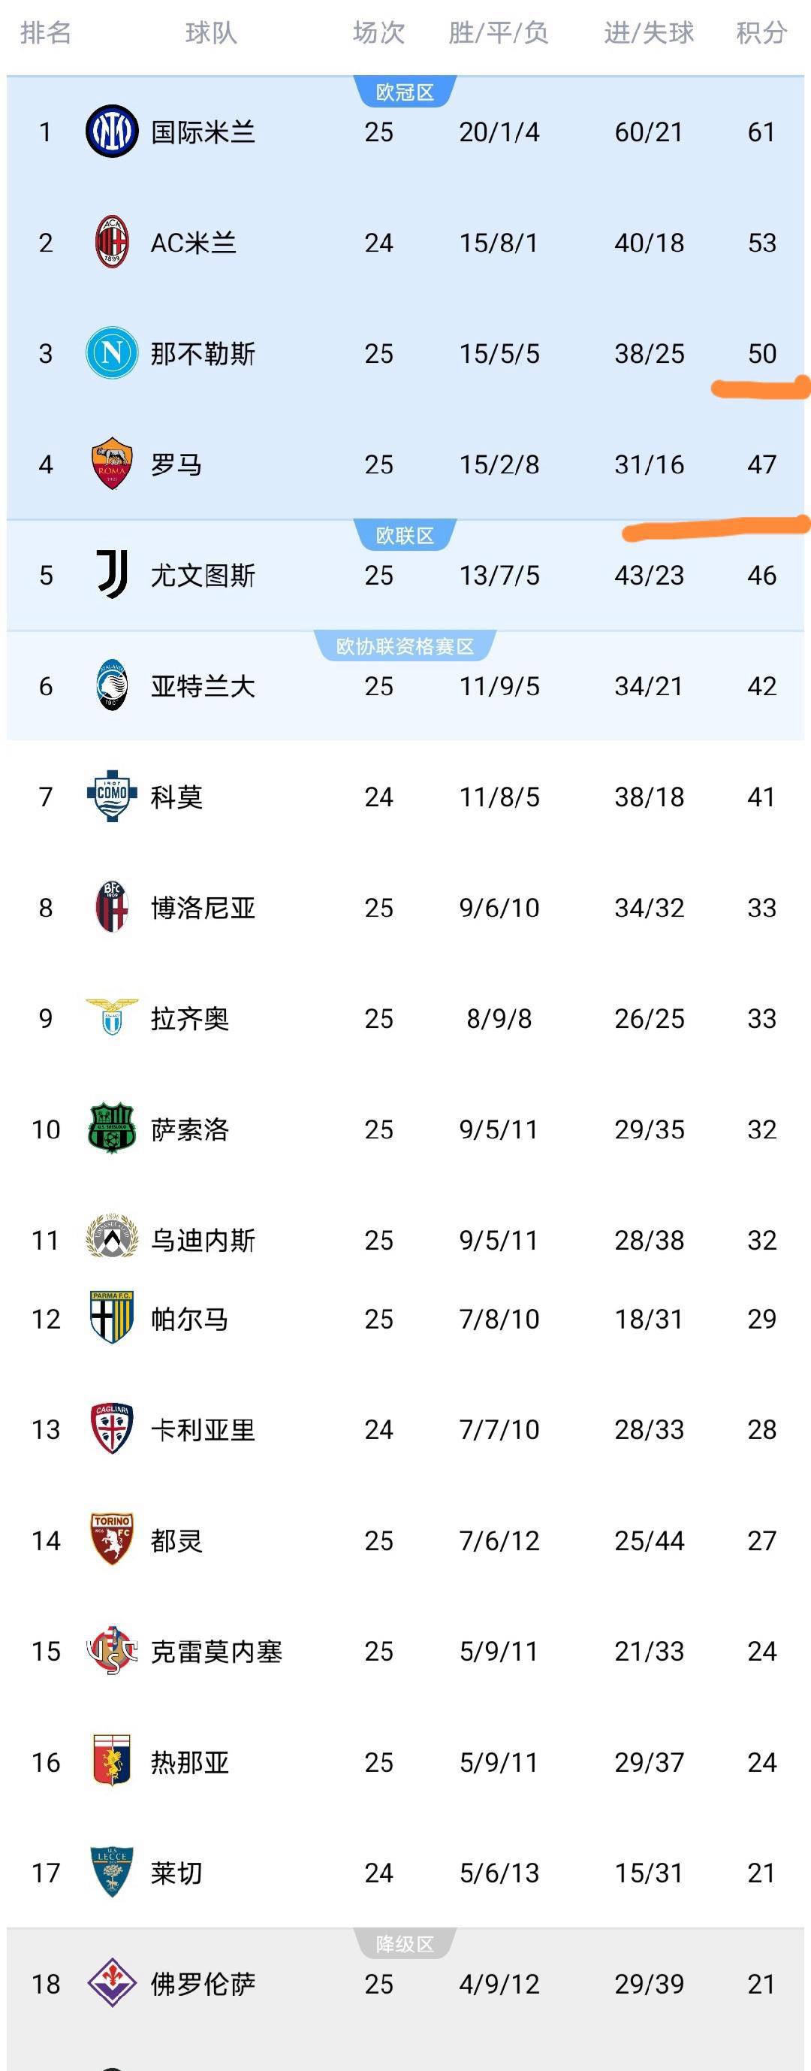Click the 欧冠区 zone label
This screenshot has height=2071, width=811.
[x=405, y=92]
